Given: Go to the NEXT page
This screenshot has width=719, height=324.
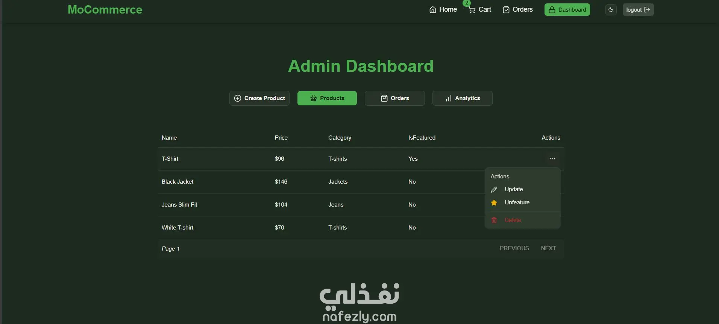Looking at the screenshot, I should coord(548,248).
